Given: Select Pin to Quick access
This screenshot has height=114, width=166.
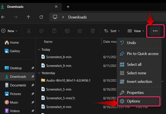Looking at the screenshot, I should point(139,54).
